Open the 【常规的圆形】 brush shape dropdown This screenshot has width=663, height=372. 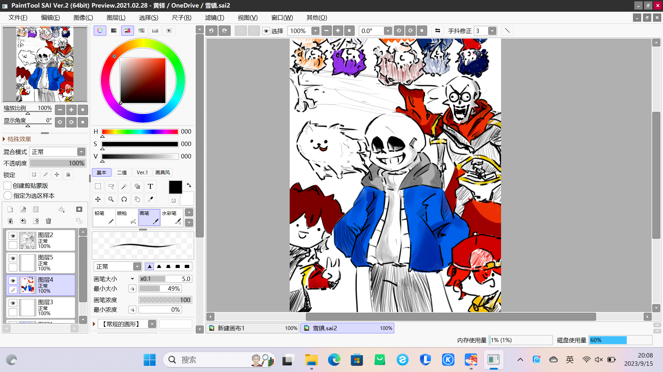(152, 324)
